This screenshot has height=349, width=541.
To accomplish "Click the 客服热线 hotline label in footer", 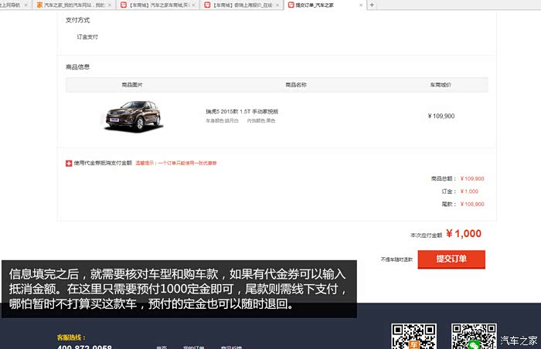I will [71, 337].
